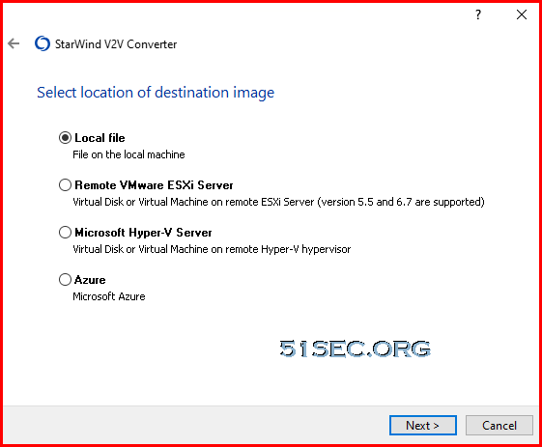
Task: Select the Azure radio button
Action: click(x=65, y=280)
